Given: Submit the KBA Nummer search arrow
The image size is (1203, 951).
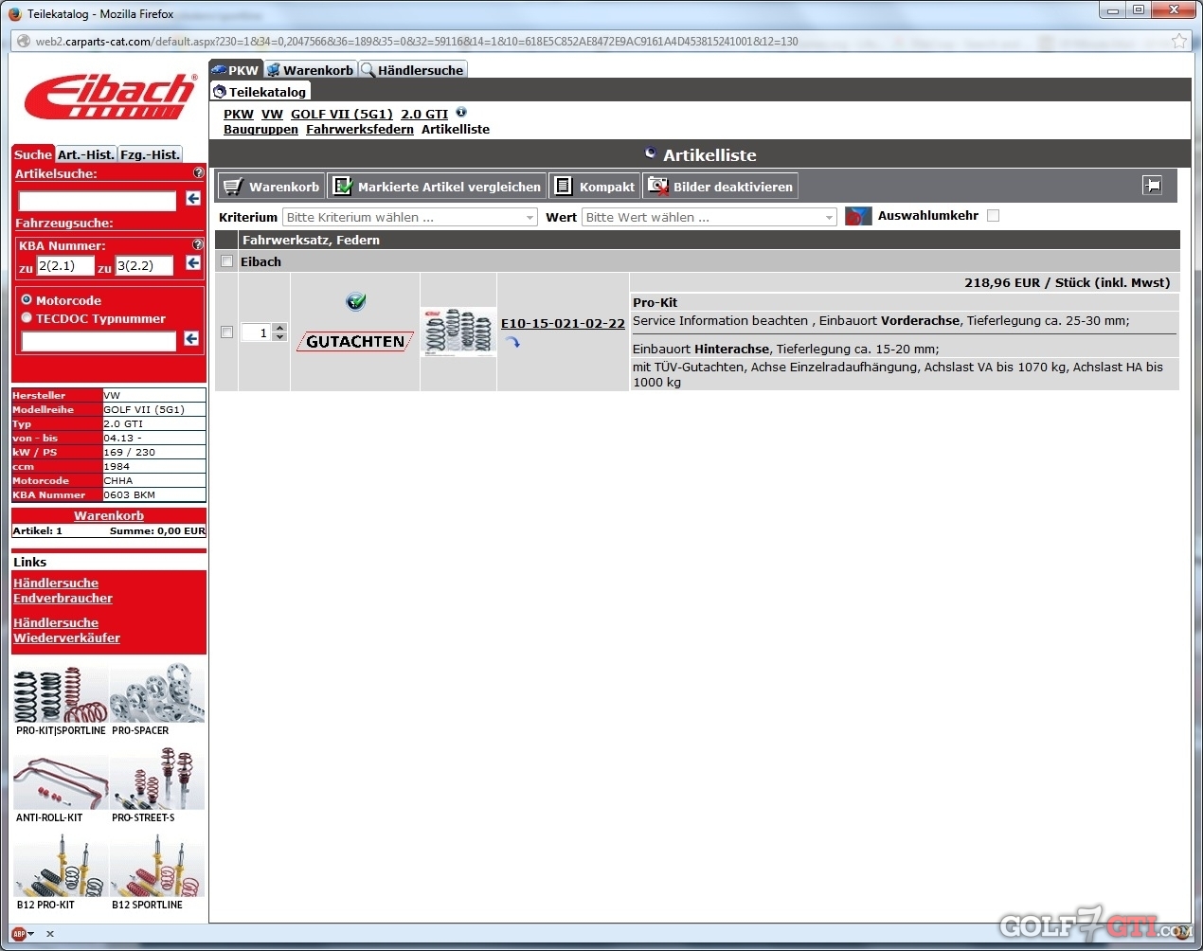Looking at the screenshot, I should pyautogui.click(x=193, y=263).
